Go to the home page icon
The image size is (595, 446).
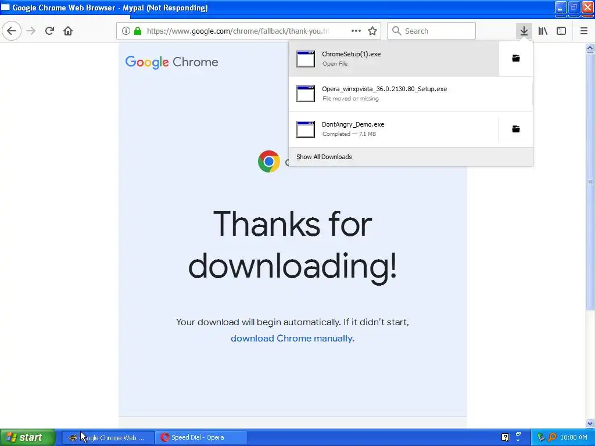click(68, 31)
